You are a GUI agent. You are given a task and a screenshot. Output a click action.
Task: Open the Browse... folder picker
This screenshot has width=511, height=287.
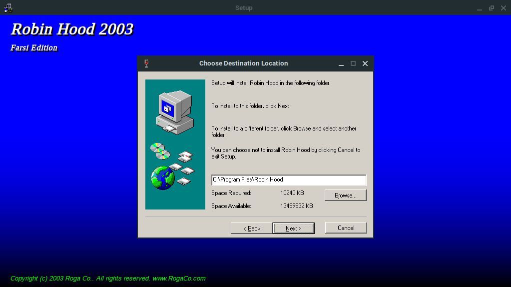(345, 195)
